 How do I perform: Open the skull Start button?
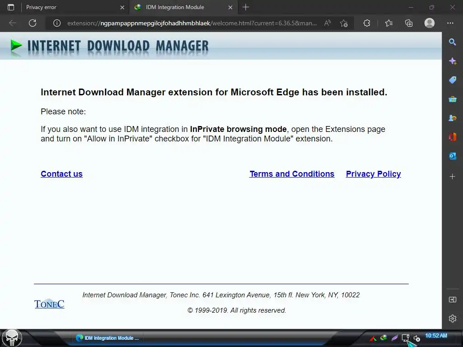point(12,338)
